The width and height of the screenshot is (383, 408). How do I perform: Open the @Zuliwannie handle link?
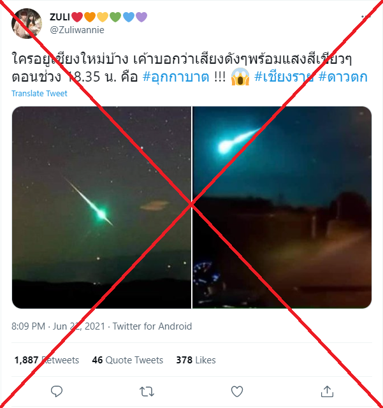coord(77,30)
